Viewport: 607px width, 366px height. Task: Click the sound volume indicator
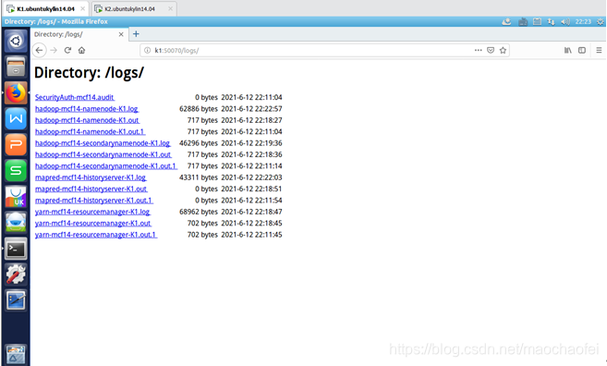565,21
